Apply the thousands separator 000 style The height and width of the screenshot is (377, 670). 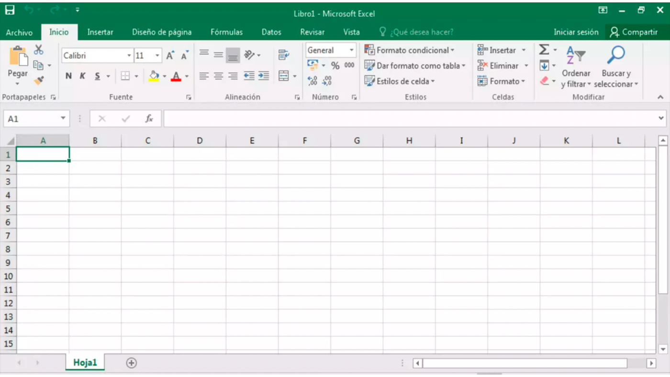(x=349, y=65)
